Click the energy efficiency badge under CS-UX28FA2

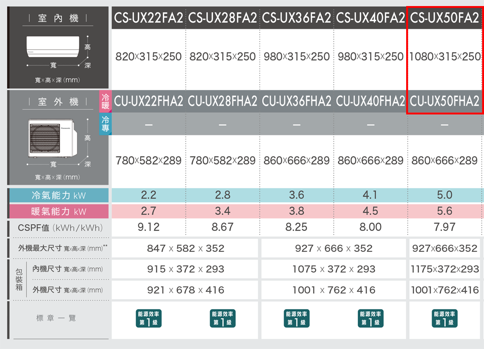coord(223,318)
